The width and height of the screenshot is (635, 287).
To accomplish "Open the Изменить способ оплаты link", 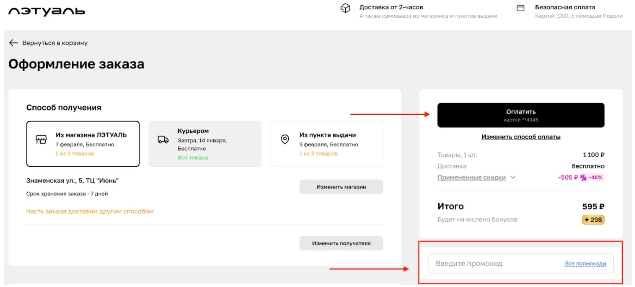I will [521, 137].
